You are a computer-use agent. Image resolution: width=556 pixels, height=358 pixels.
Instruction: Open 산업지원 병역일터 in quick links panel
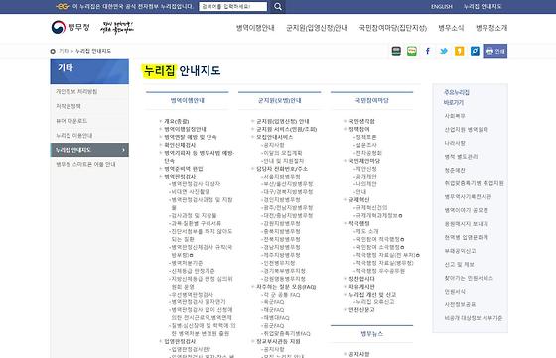point(466,129)
